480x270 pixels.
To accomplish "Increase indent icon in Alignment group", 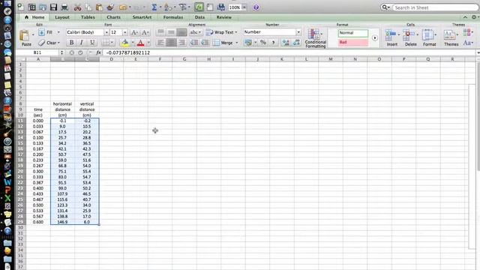I will pos(205,43).
